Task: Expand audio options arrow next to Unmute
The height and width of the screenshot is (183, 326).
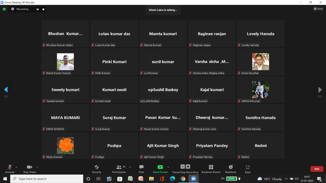Action: [x=17, y=167]
